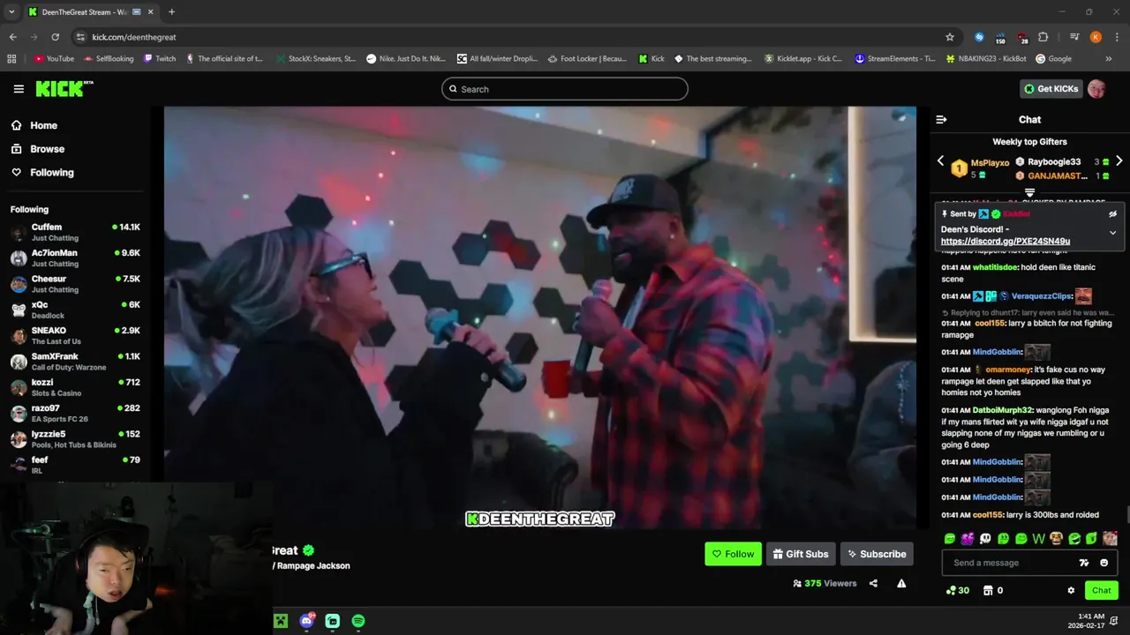Image resolution: width=1130 pixels, height=635 pixels.
Task: Focus the Kick search box
Action: [564, 89]
